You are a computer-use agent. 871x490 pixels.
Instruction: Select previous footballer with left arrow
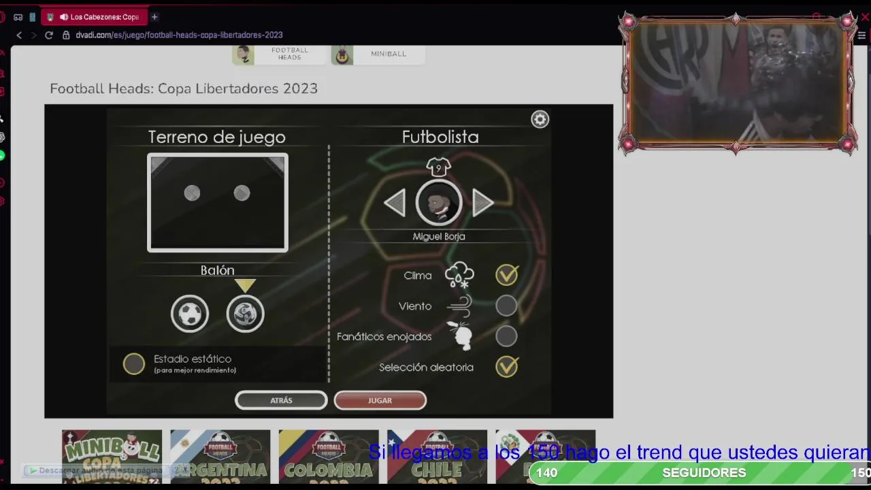tap(395, 203)
